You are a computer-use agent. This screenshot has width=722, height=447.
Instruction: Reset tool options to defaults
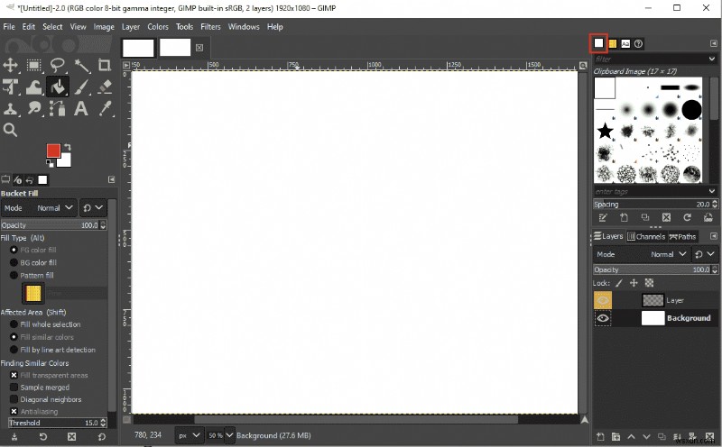pyautogui.click(x=101, y=437)
